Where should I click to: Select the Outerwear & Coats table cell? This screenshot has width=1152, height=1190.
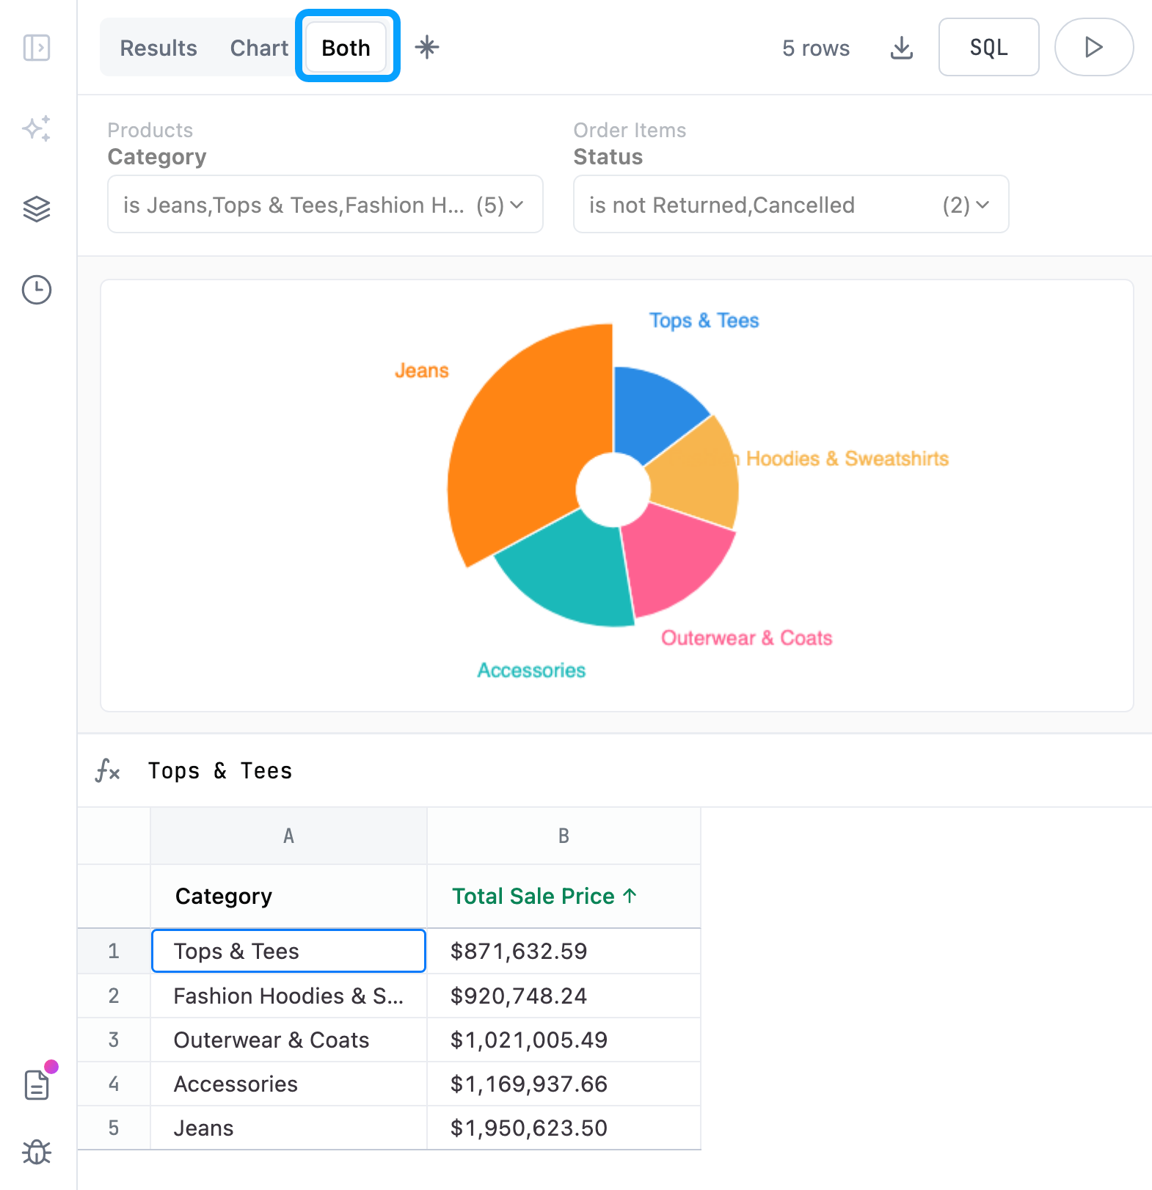288,1040
